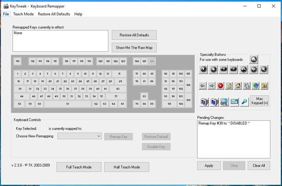The height and width of the screenshot is (186, 282).
Task: Click the Show Me The Raw Map button
Action: (x=134, y=47)
